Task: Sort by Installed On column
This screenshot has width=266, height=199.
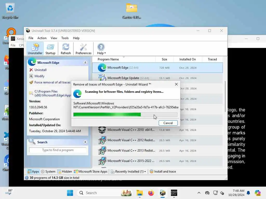Action: click(x=188, y=59)
